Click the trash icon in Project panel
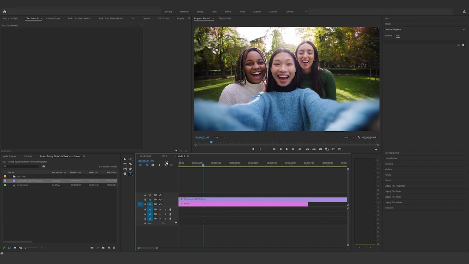The height and width of the screenshot is (264, 469). [114, 248]
